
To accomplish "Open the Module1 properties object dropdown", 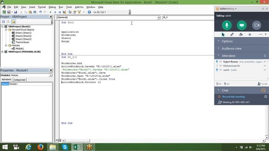I will coord(50,75).
